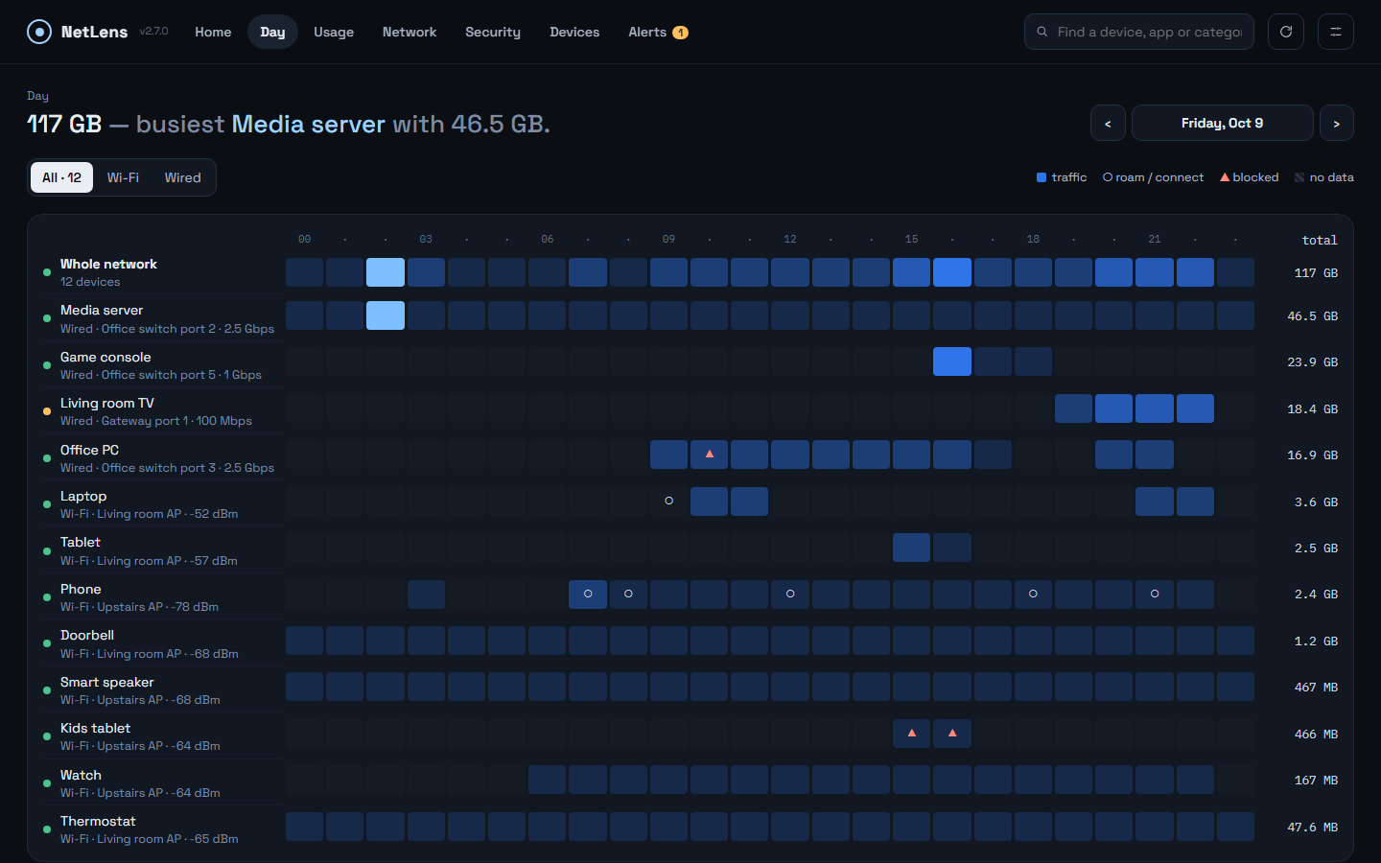This screenshot has height=863, width=1381.
Task: Click Phone roam marker at hour 07
Action: [x=588, y=594]
